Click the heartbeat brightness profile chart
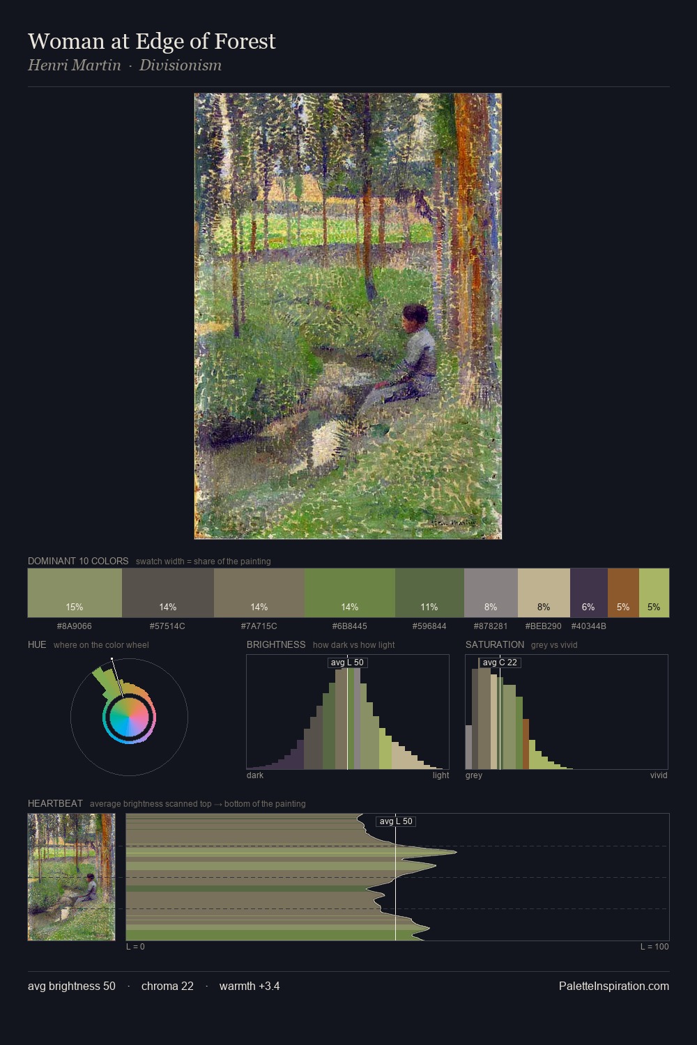697x1045 pixels. tap(397, 877)
